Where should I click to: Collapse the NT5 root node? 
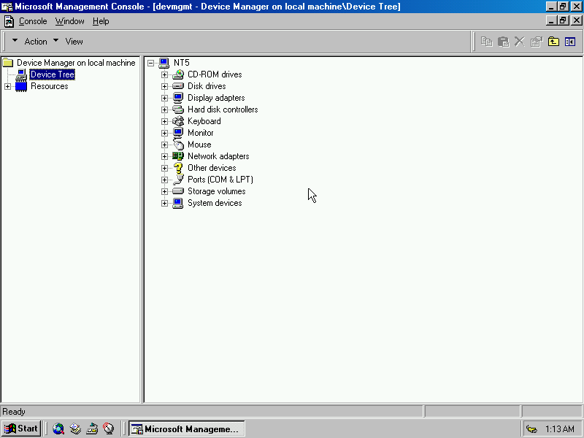point(151,63)
